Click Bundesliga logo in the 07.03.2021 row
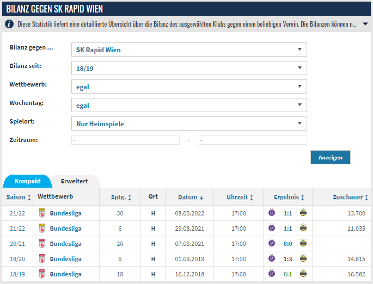This screenshot has width=373, height=284. 42,244
